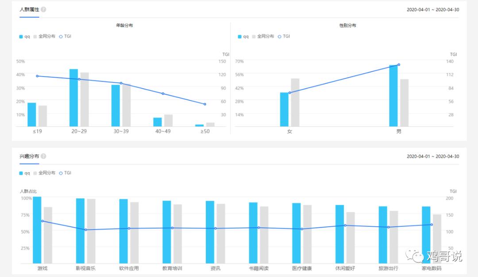Screen dimensions: 478x277
Task: Click the 性别分布 chart title
Action: [348, 25]
